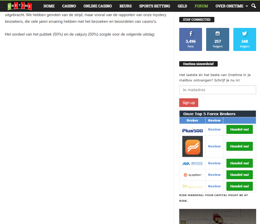Viewport: 260px width, 224px height.
Task: Click the Onetime logo in header
Action: 19,6
